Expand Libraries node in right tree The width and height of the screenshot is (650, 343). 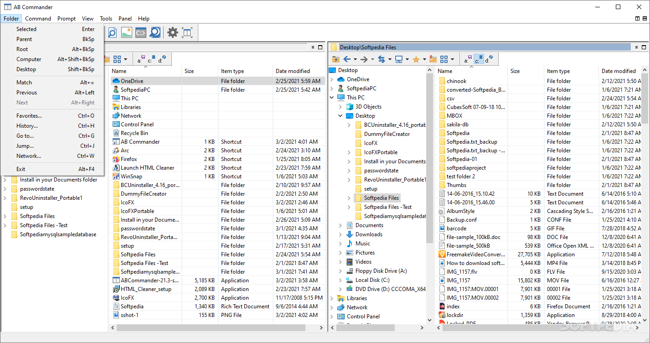click(x=332, y=298)
